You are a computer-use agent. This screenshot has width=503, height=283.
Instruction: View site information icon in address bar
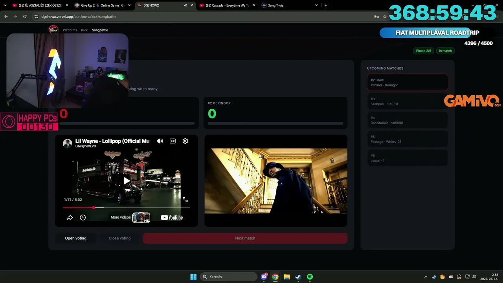tap(36, 17)
